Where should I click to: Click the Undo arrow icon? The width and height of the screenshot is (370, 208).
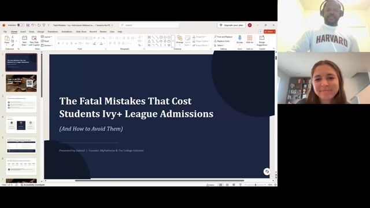click(x=33, y=25)
